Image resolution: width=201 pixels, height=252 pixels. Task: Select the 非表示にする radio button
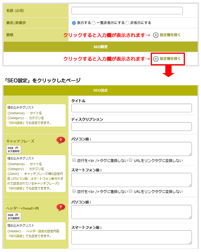click(x=127, y=23)
